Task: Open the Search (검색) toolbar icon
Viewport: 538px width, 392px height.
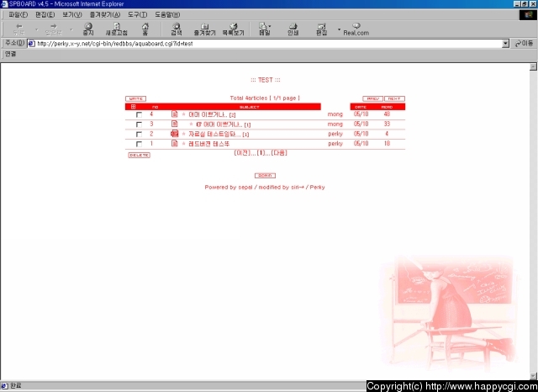Action: click(x=177, y=29)
